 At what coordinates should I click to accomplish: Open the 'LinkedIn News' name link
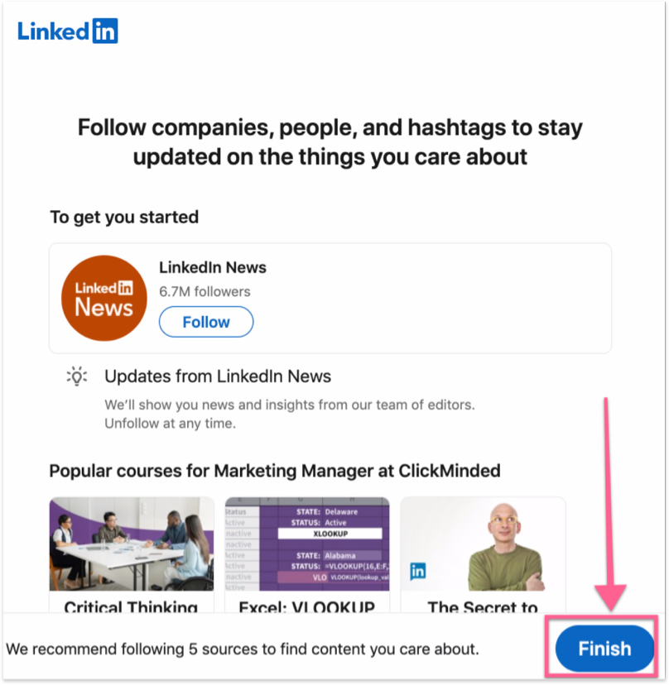[213, 267]
